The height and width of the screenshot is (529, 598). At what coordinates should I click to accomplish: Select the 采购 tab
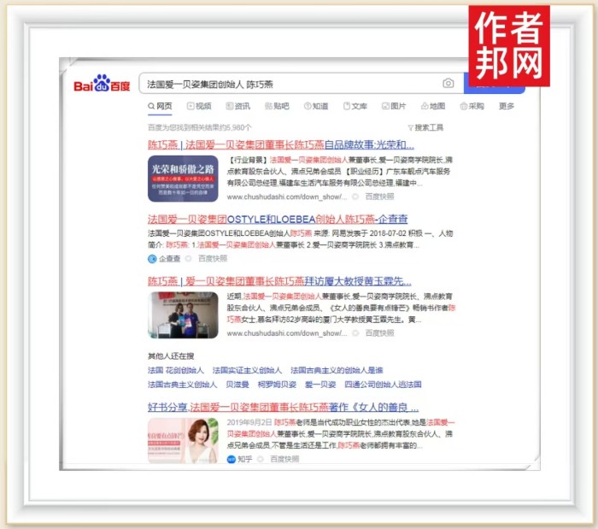472,106
